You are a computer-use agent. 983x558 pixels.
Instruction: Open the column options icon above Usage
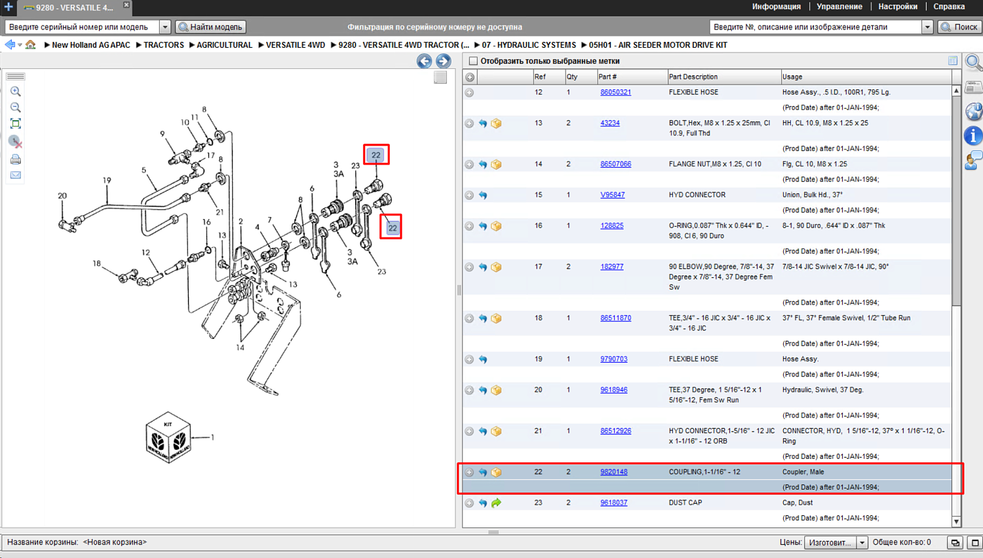[x=953, y=61]
